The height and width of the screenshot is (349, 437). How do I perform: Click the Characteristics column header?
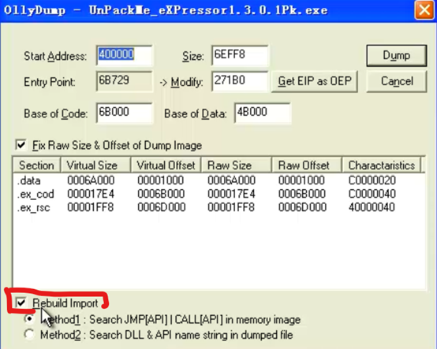pyautogui.click(x=381, y=165)
